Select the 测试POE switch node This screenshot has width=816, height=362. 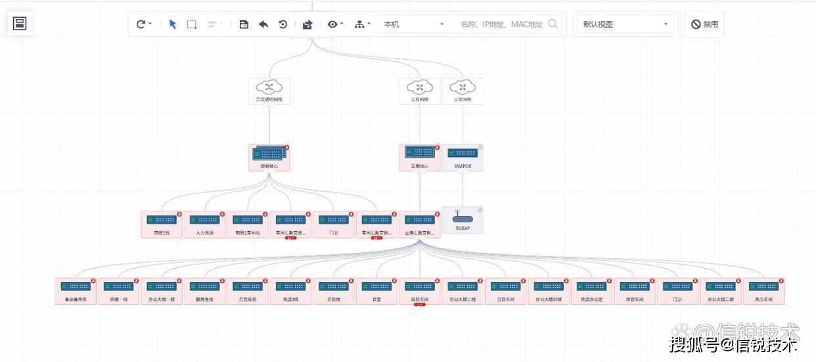[x=463, y=158]
